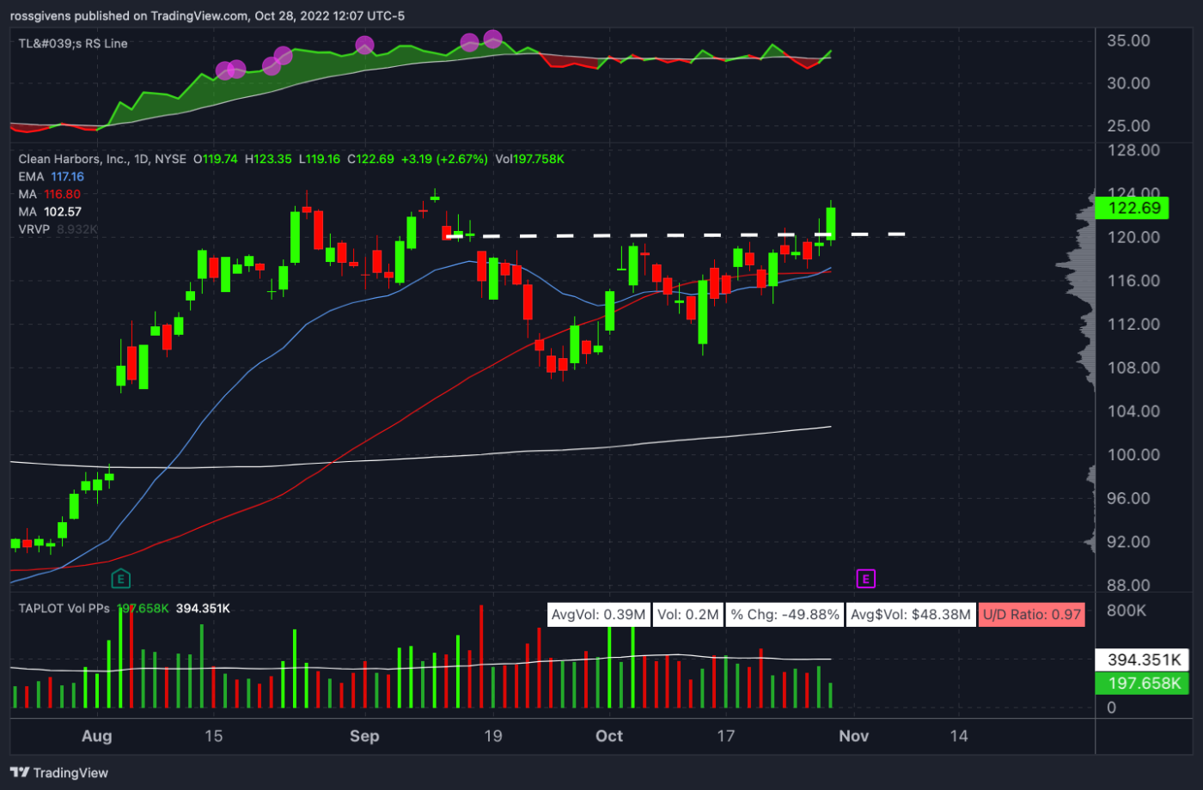Click the green E earnings marker below the chart

pos(120,579)
